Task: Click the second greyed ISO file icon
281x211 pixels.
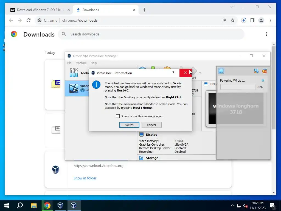Action: tap(56, 130)
